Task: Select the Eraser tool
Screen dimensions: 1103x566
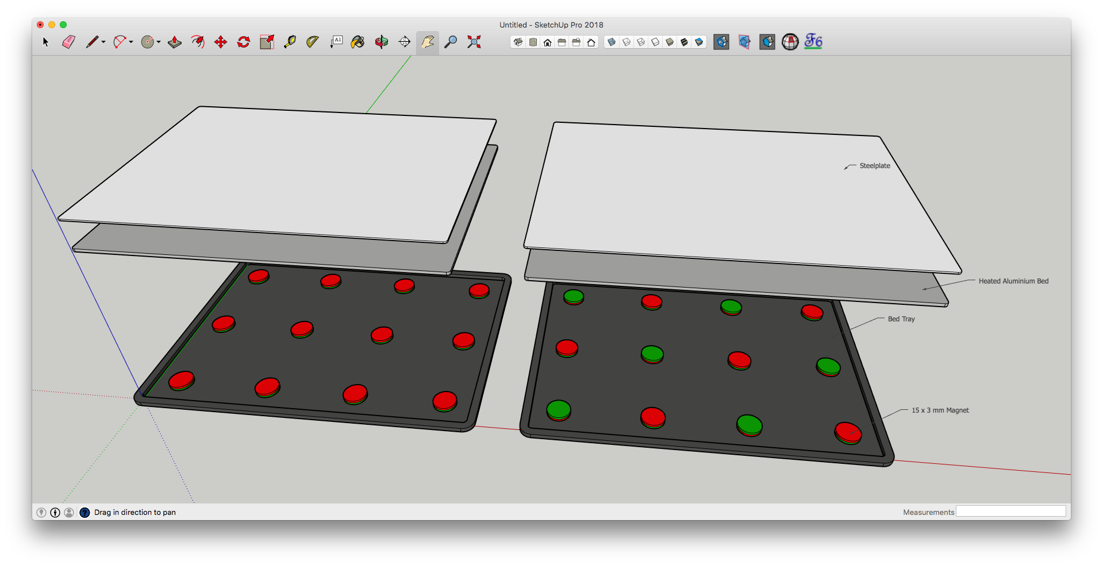Action: point(68,42)
